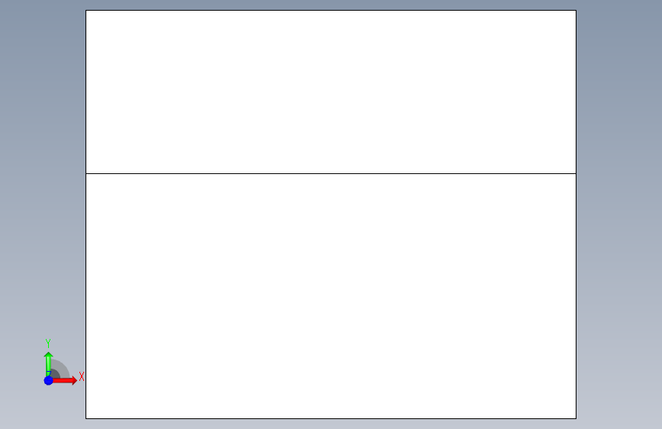Select the right vertical edge of the lower face
This screenshot has width=662, height=429.
pos(576,296)
